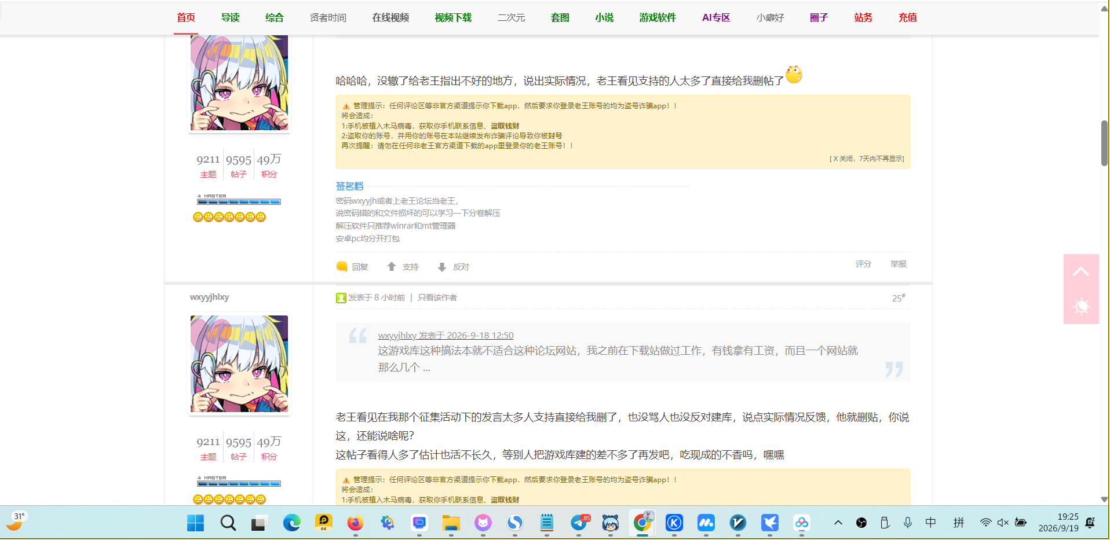Viewport: 1110px width, 540px height.
Task: Open wxyyjhlxy avatar in post 25
Action: coord(239,363)
